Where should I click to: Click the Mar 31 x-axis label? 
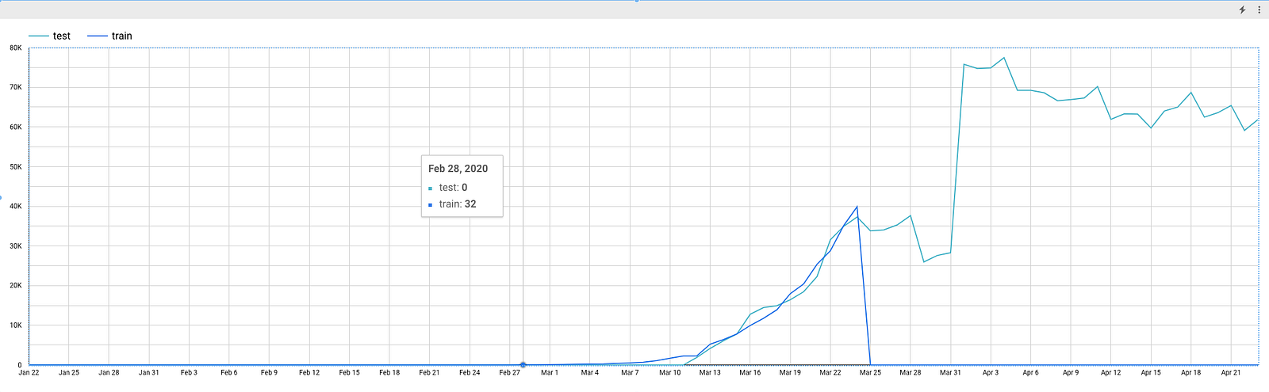tap(950, 372)
